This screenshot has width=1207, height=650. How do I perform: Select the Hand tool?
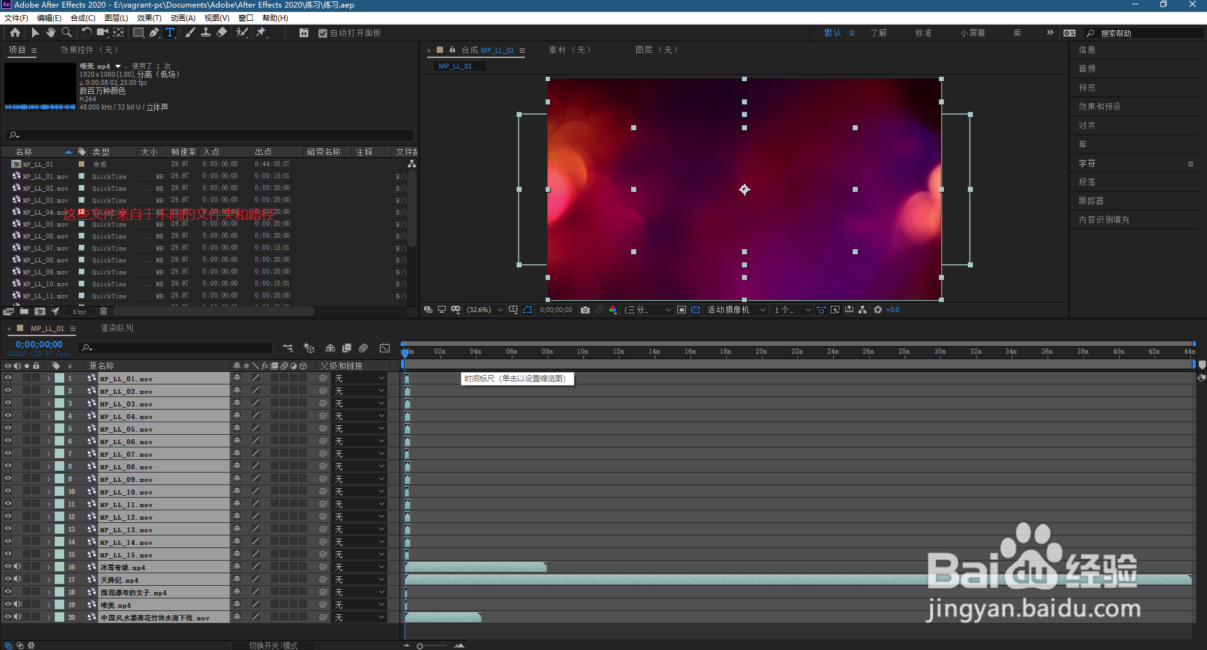(50, 33)
